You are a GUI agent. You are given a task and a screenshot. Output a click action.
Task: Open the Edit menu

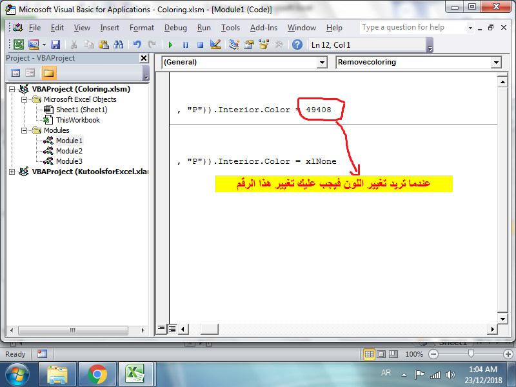[57, 28]
